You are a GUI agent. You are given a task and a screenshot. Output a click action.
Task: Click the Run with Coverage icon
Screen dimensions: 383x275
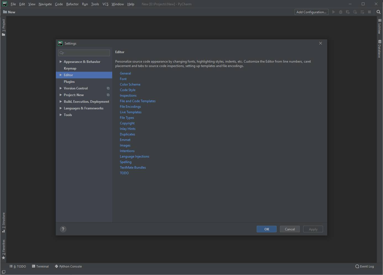coord(348,12)
